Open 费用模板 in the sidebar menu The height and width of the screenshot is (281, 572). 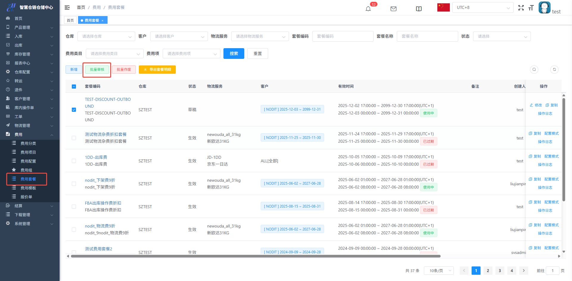(28, 188)
